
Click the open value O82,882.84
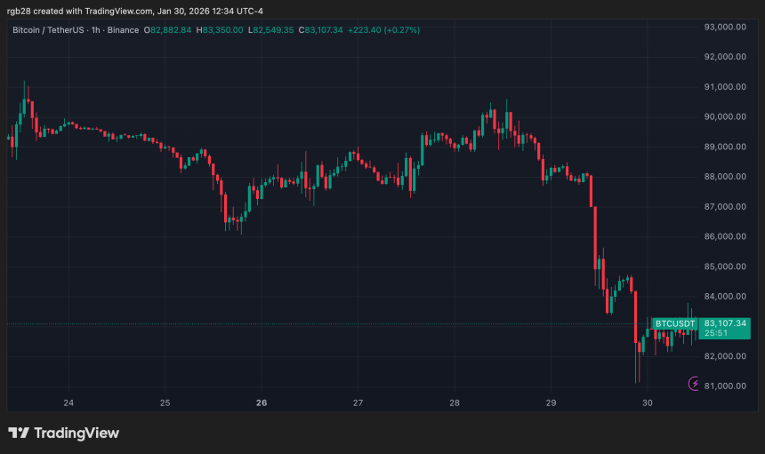click(167, 30)
